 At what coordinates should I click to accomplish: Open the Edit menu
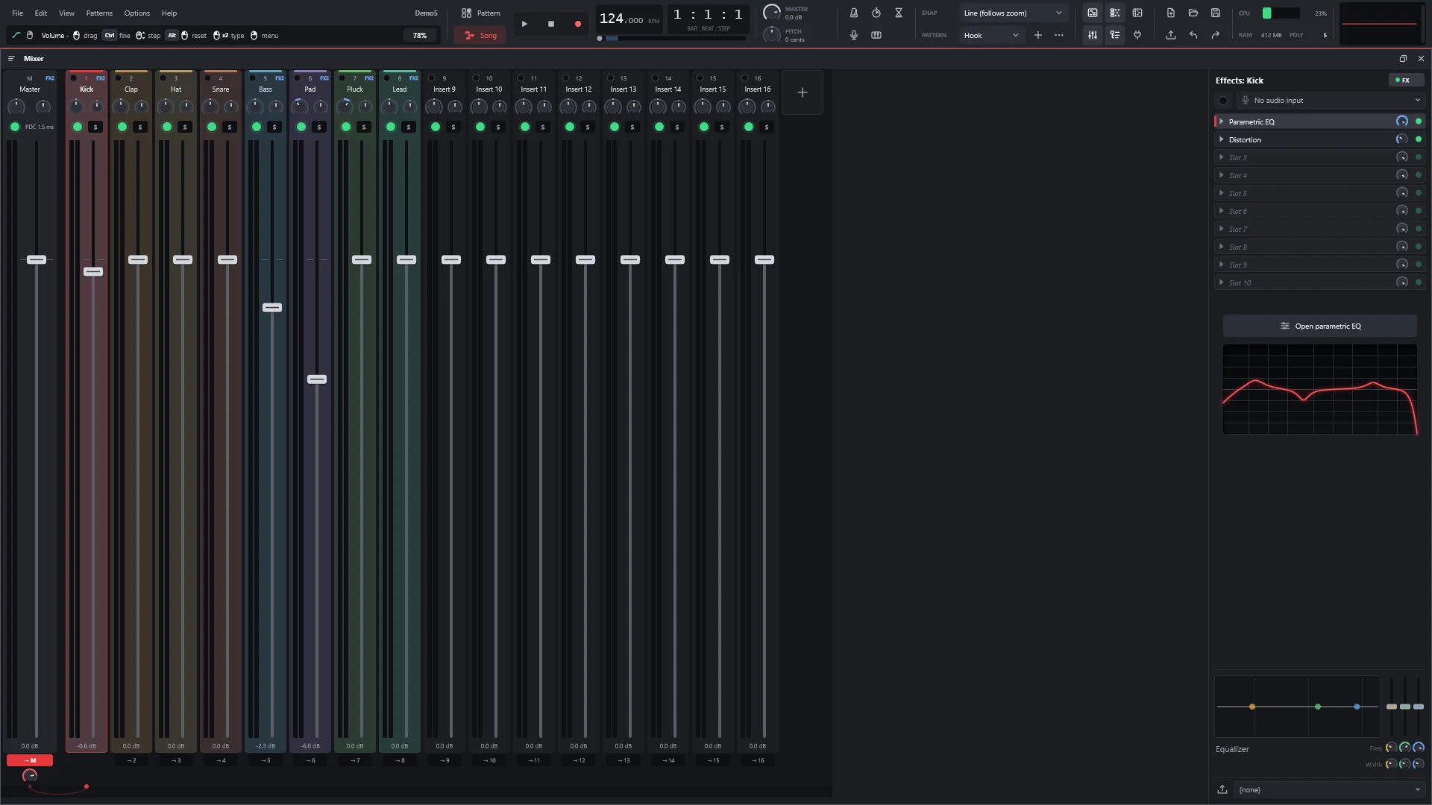pos(41,13)
